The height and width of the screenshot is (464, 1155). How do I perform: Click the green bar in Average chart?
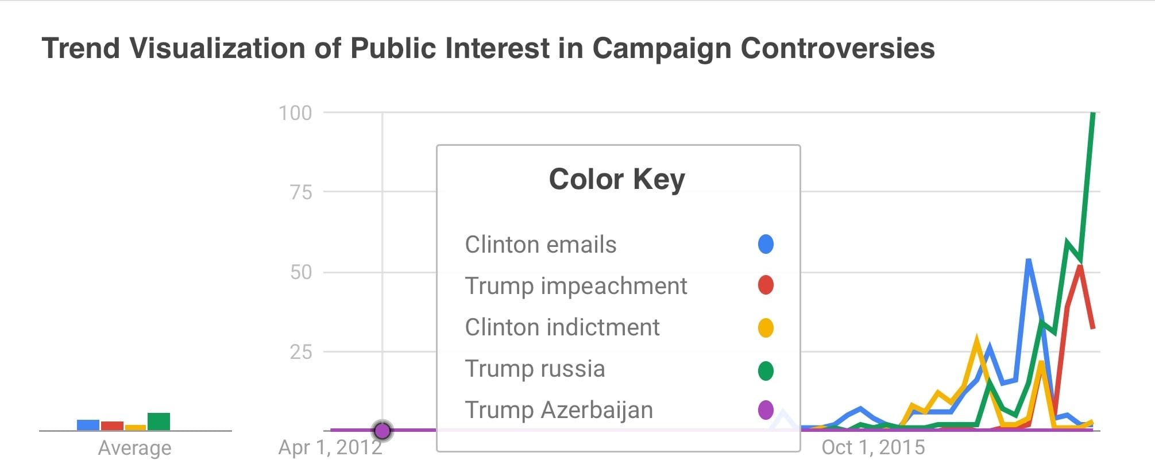159,422
